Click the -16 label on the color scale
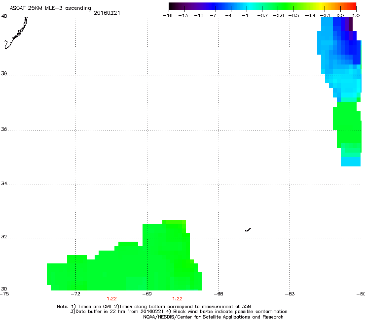 (168, 16)
